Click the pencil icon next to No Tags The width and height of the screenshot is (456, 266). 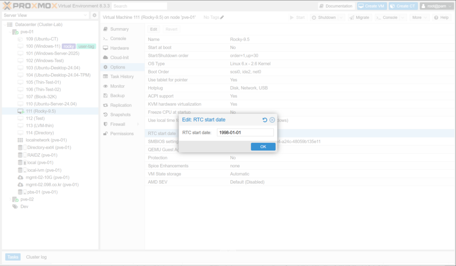pos(222,17)
